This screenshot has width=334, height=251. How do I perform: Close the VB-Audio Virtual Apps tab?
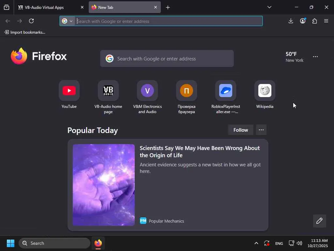tap(82, 7)
